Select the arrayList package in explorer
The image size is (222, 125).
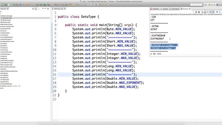(x=3, y=31)
